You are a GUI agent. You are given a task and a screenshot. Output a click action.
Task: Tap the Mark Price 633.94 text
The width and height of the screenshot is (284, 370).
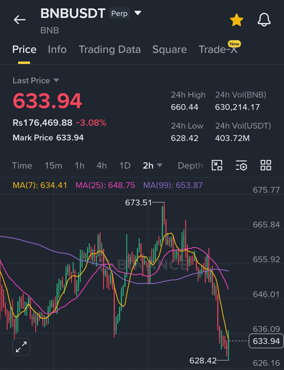pyautogui.click(x=48, y=138)
